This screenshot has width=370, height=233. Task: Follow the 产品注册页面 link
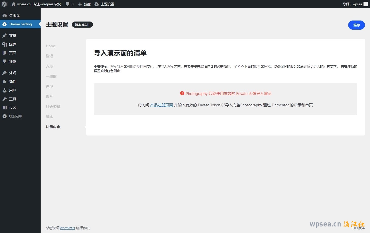tap(161, 105)
